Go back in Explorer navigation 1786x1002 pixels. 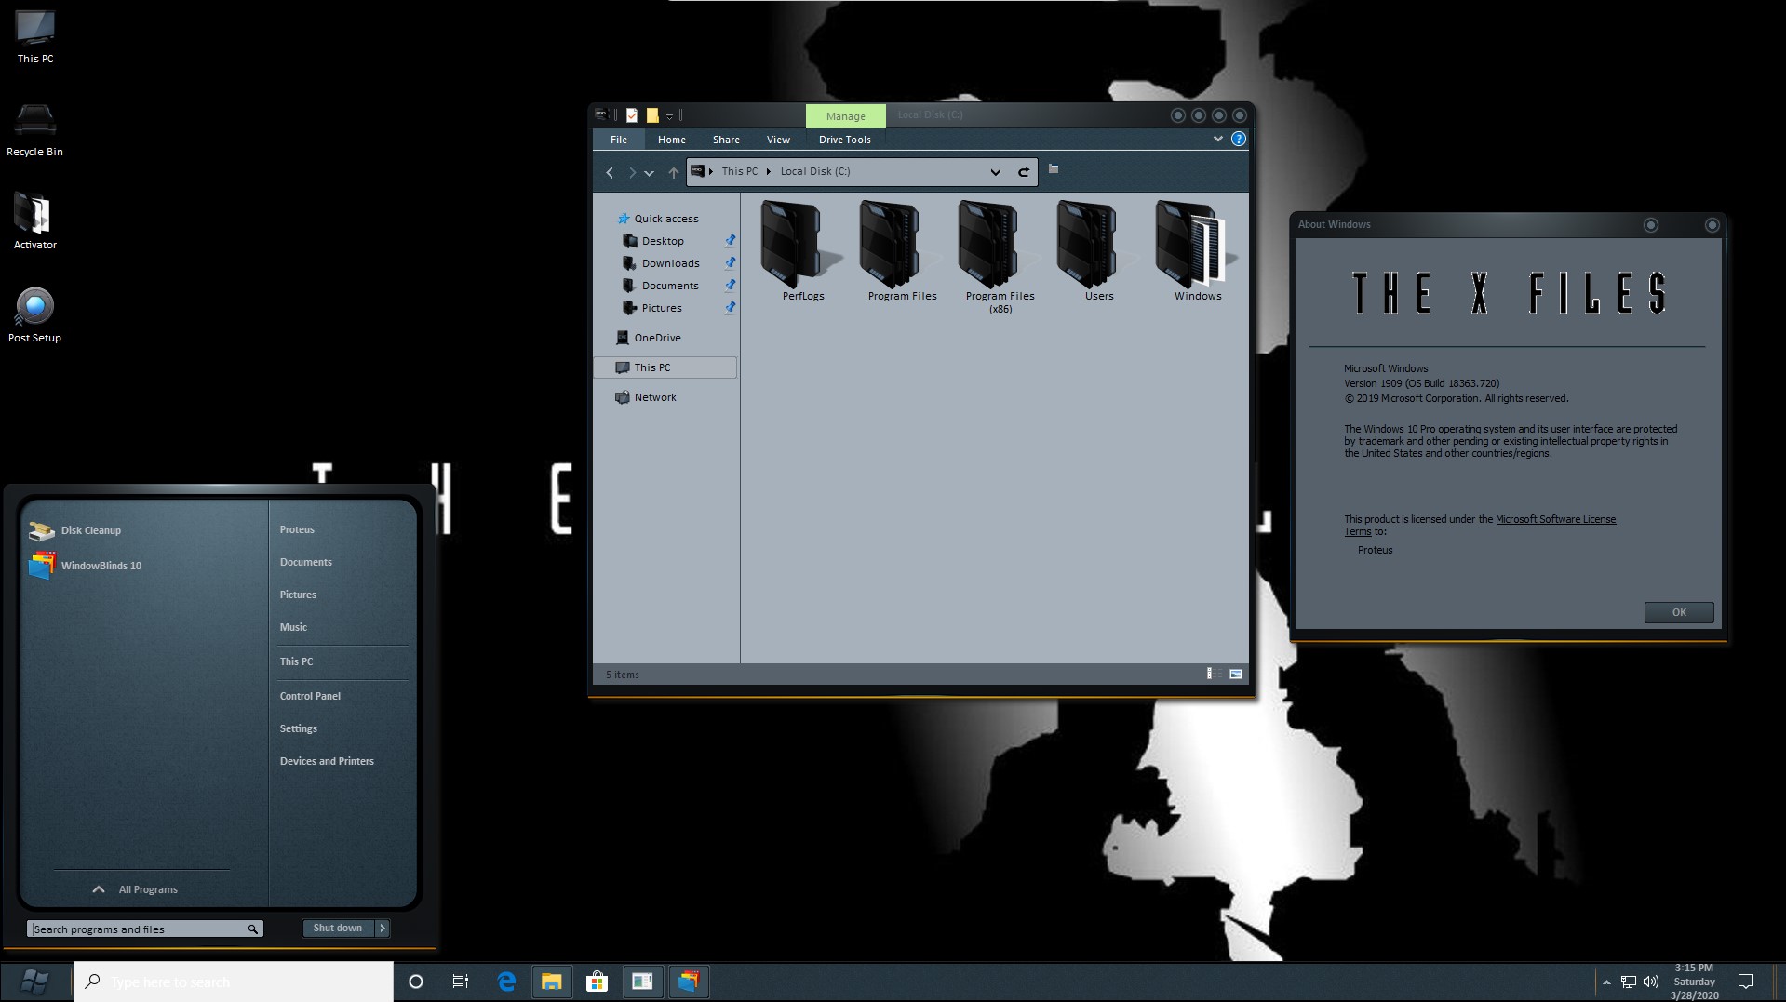(610, 172)
